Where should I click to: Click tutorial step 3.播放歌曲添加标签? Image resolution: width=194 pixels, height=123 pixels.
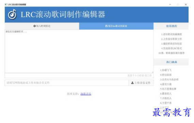point(171,43)
